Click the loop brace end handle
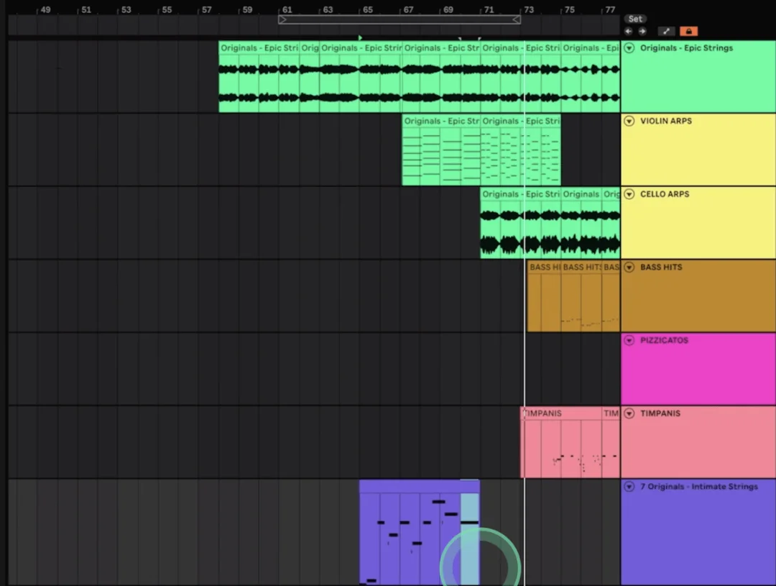 pyautogui.click(x=517, y=19)
